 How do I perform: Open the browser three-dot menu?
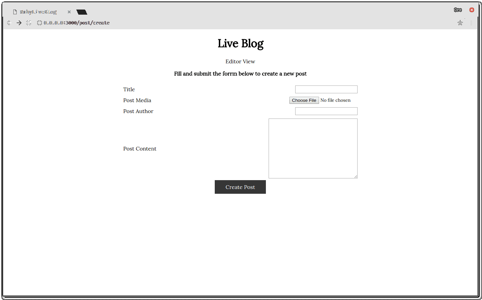471,23
